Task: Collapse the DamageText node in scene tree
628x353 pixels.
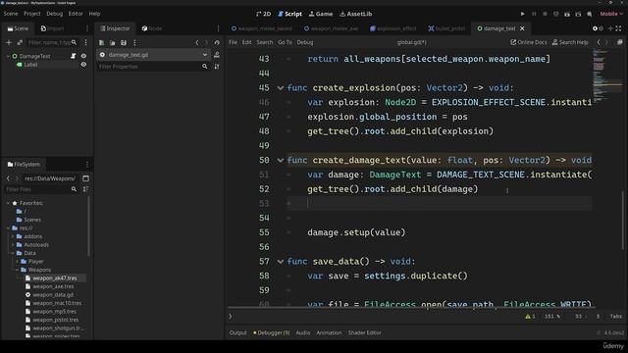Action: tap(8, 57)
